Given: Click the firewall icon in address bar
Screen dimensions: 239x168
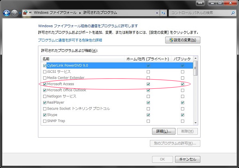Looking at the screenshot, I should pos(25,13).
